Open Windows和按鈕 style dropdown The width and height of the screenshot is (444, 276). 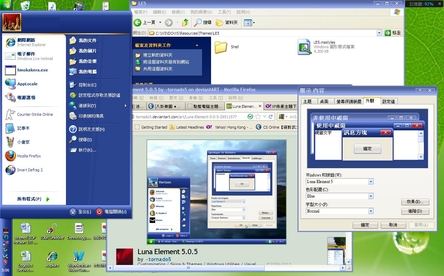pyautogui.click(x=371, y=182)
